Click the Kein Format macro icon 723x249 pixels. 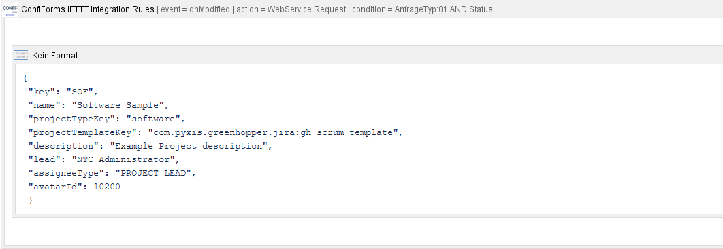(x=21, y=55)
